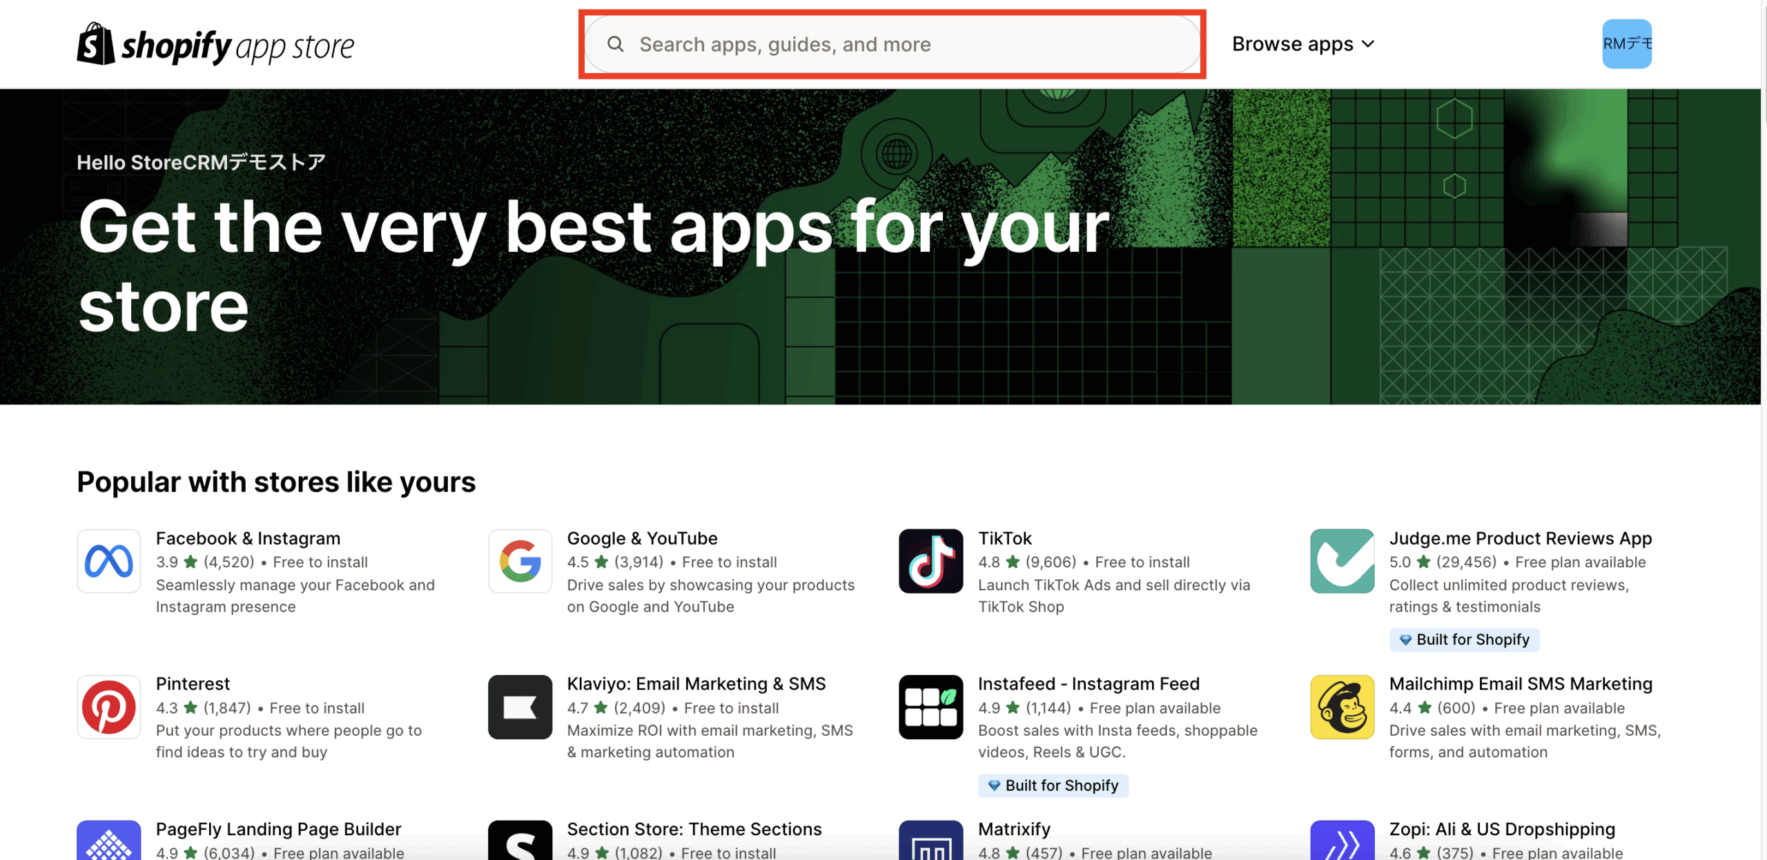Screen dimensions: 1767x860
Task: Open the Matrixify app icon
Action: point(930,840)
